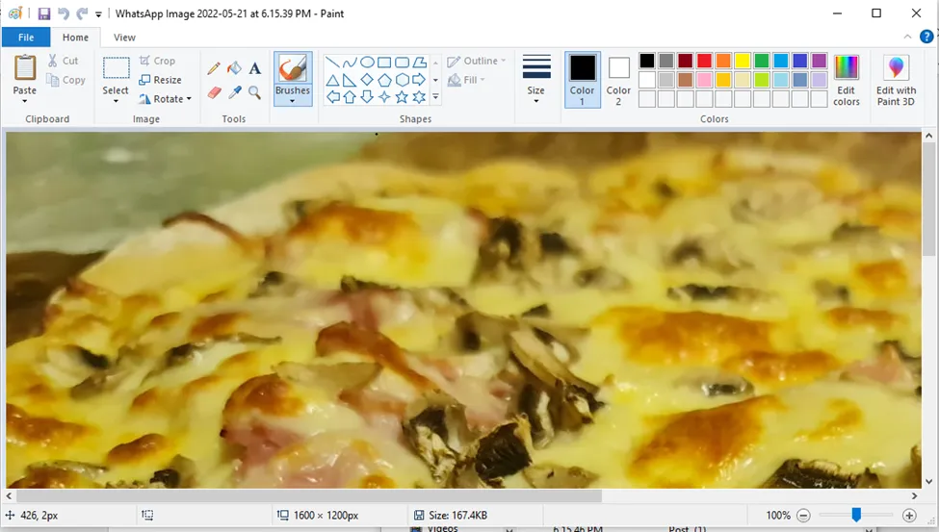
Task: Pick the Curve shape
Action: 350,63
